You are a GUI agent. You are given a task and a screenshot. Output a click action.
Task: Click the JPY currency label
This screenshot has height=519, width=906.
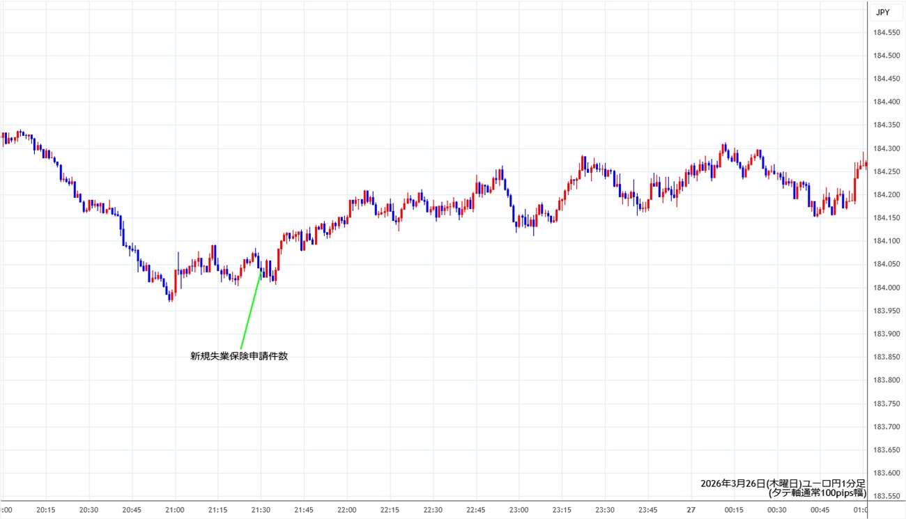882,12
